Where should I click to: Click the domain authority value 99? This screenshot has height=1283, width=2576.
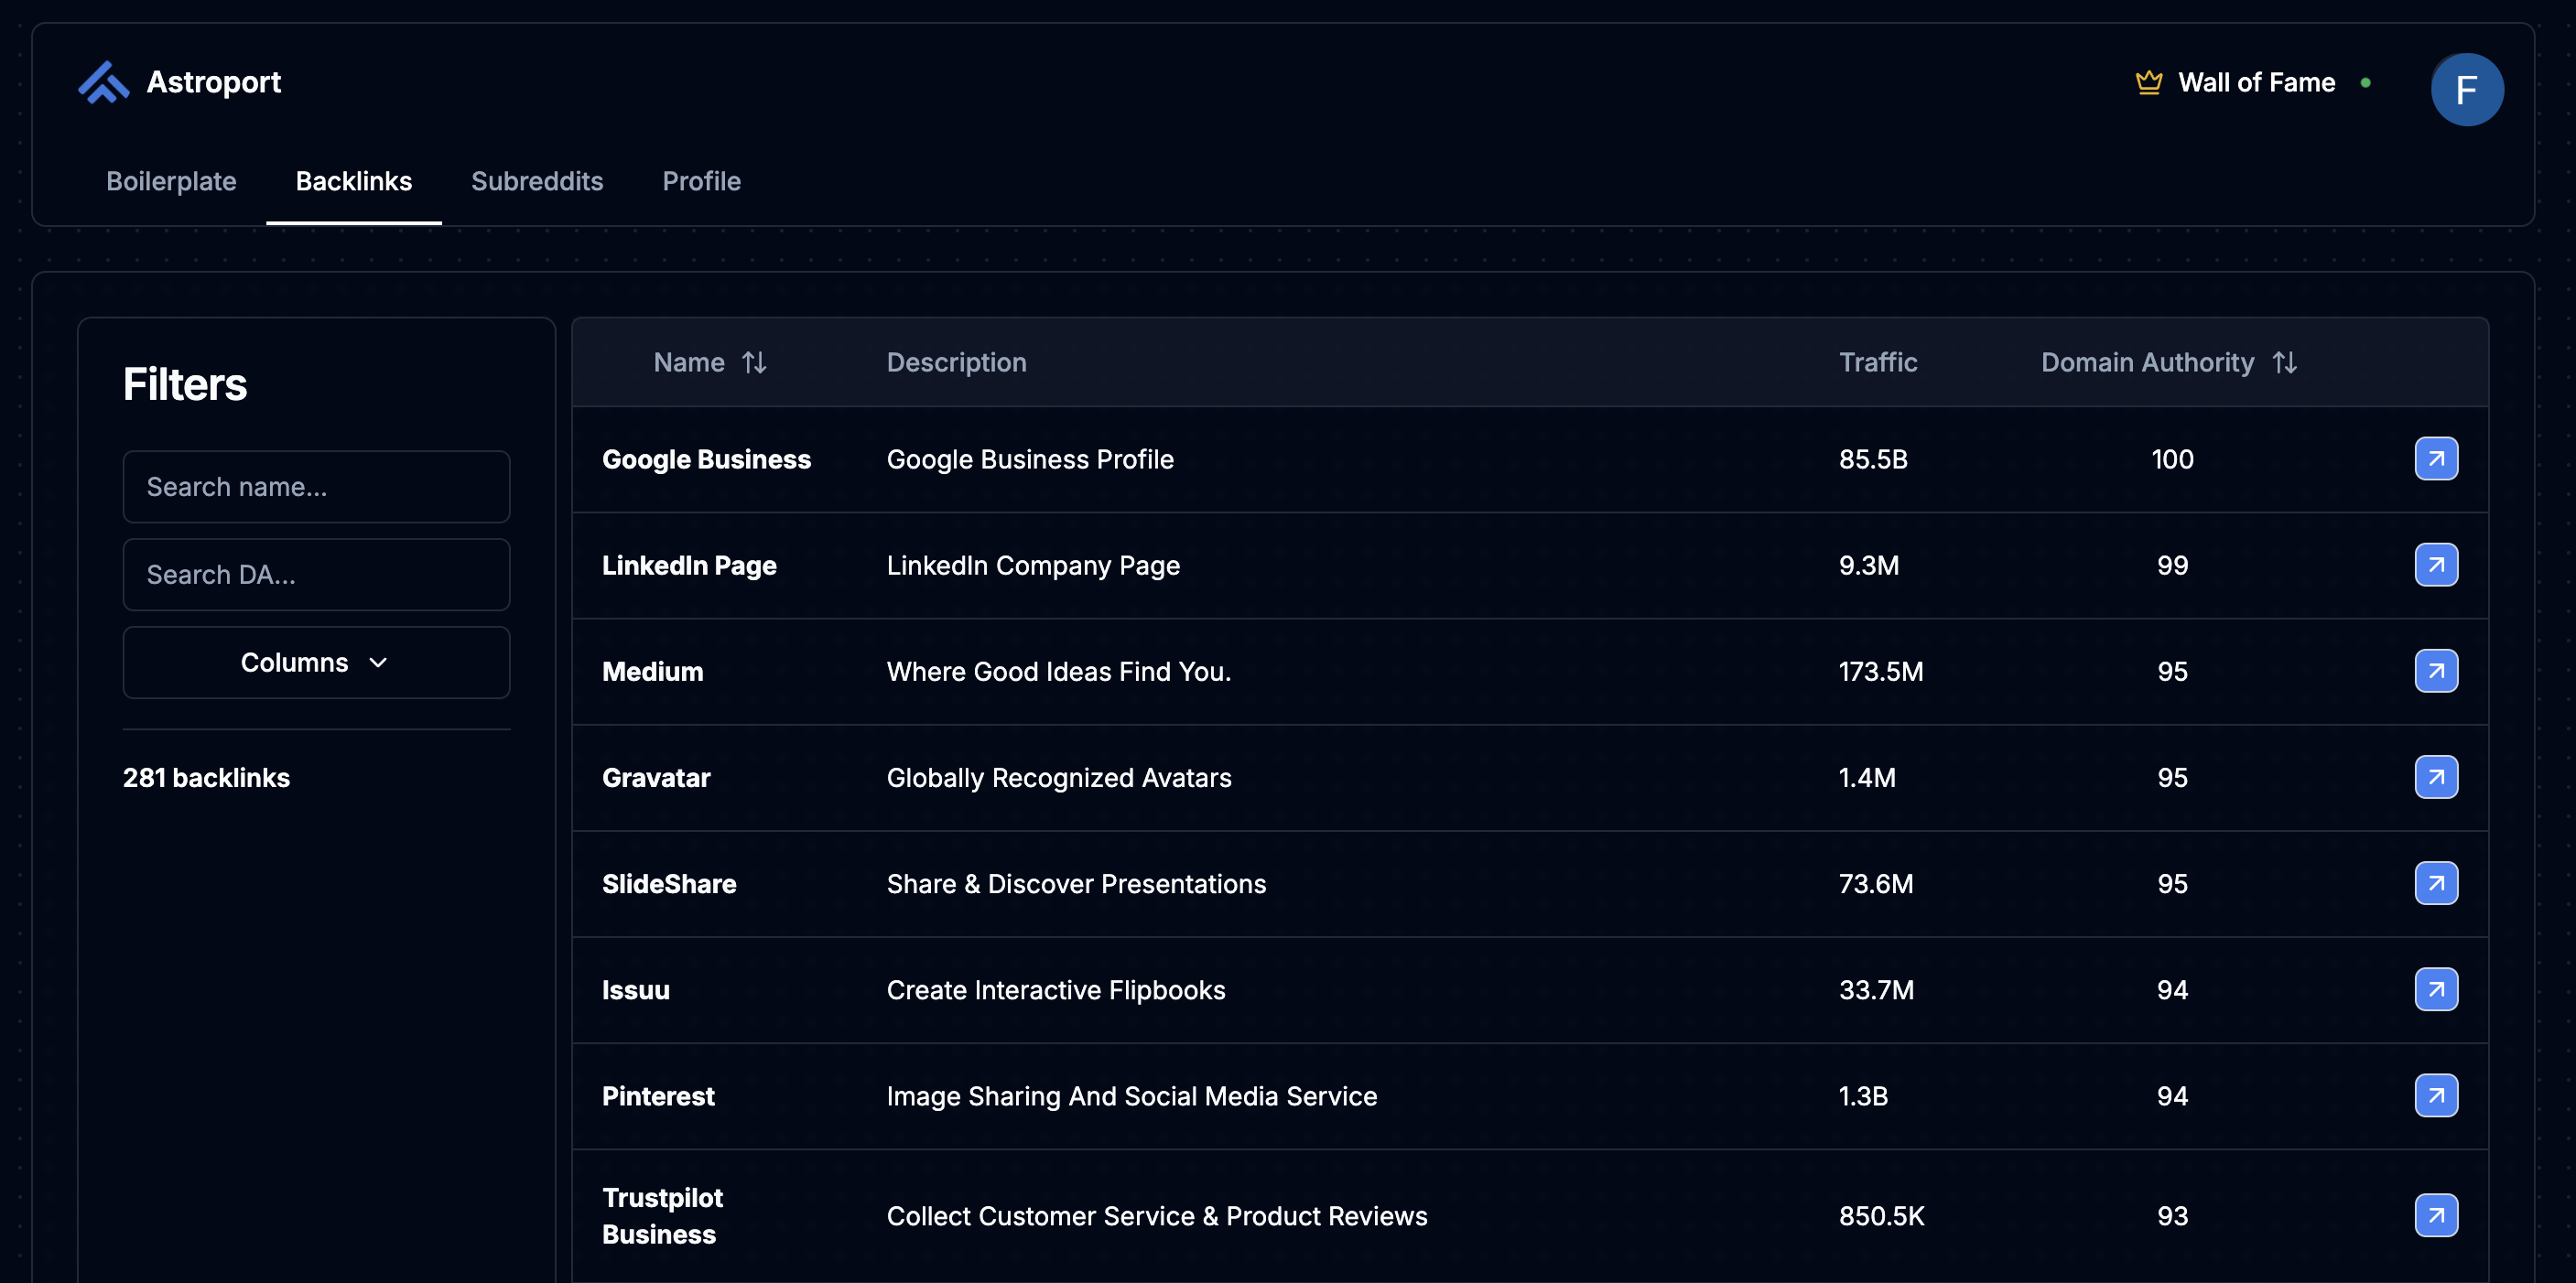(x=2172, y=565)
